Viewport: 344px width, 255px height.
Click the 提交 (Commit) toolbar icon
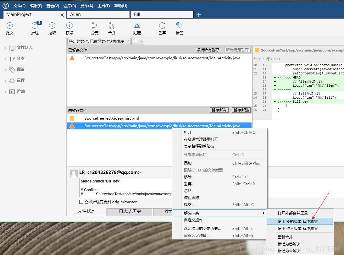click(10, 28)
